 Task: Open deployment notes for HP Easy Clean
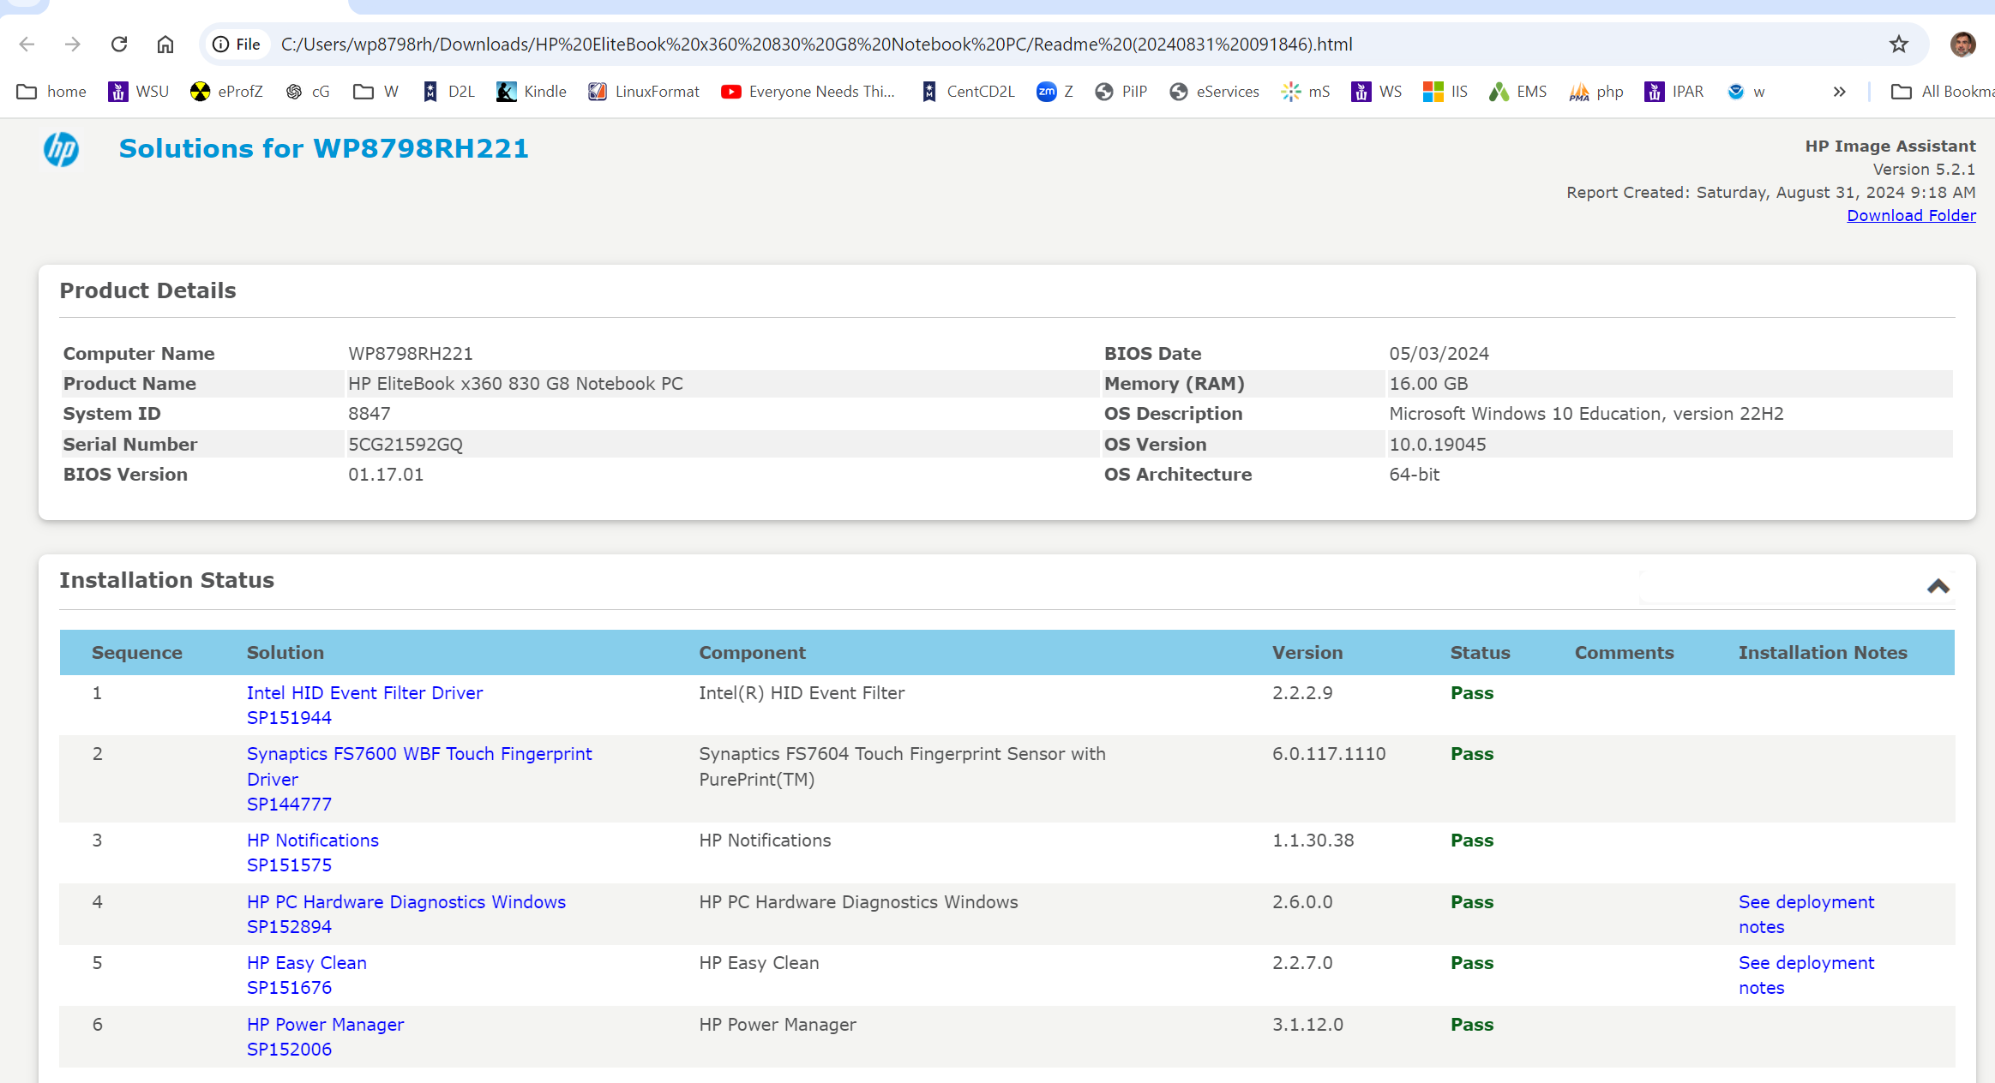(x=1806, y=975)
